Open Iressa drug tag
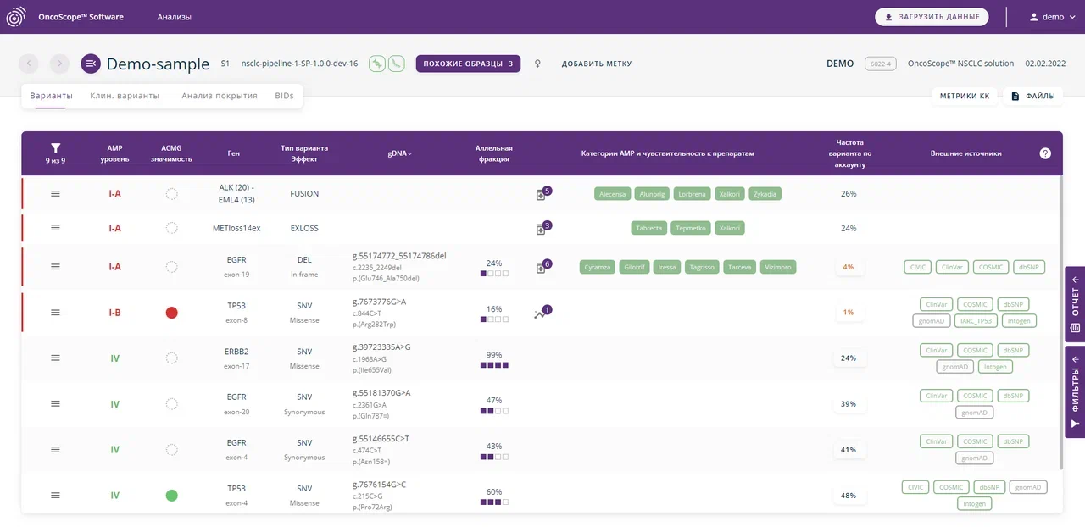 click(x=667, y=267)
